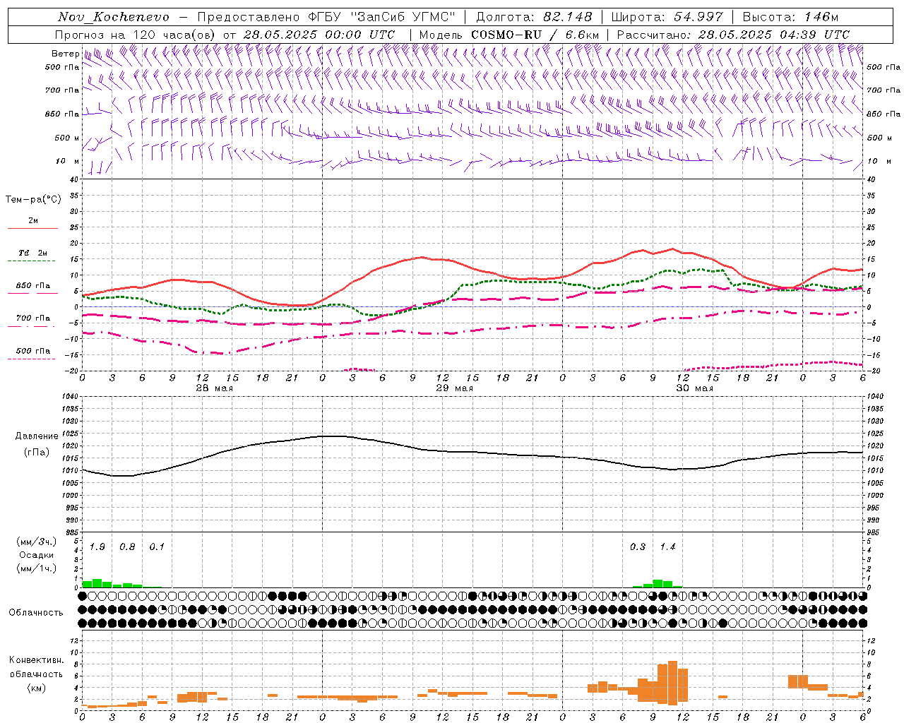Click the 29 мая date label

pyautogui.click(x=454, y=388)
